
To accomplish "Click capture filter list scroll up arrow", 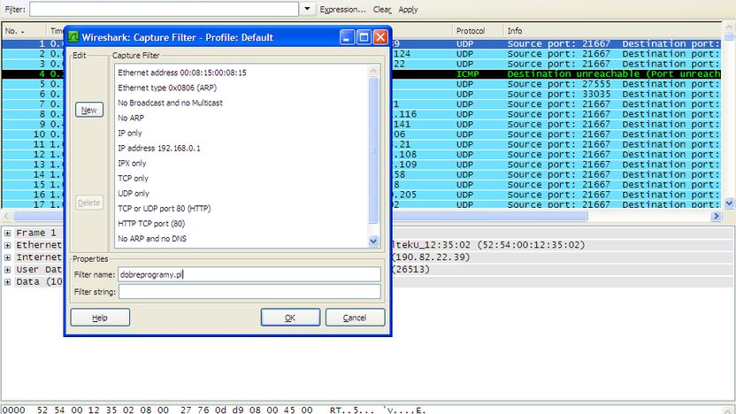I will (x=373, y=71).
